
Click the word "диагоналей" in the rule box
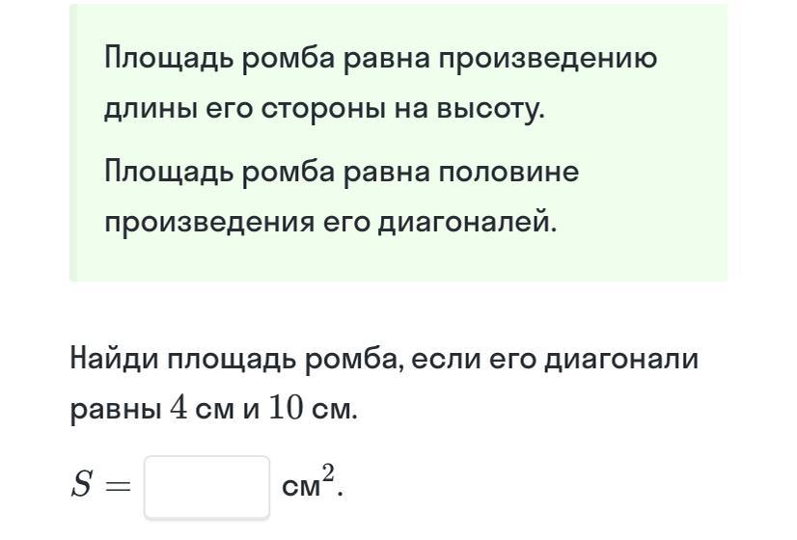pos(466,223)
